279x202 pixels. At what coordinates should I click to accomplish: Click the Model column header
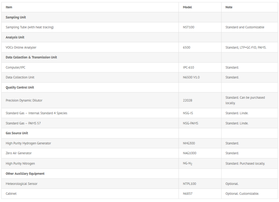tap(187, 7)
